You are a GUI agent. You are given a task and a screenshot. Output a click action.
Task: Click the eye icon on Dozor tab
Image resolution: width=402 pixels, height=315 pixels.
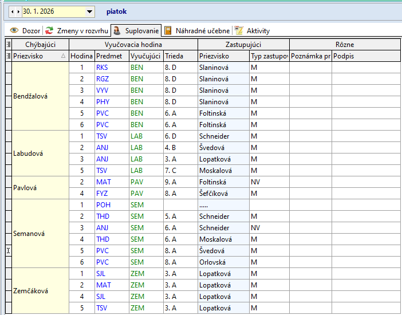[14, 30]
